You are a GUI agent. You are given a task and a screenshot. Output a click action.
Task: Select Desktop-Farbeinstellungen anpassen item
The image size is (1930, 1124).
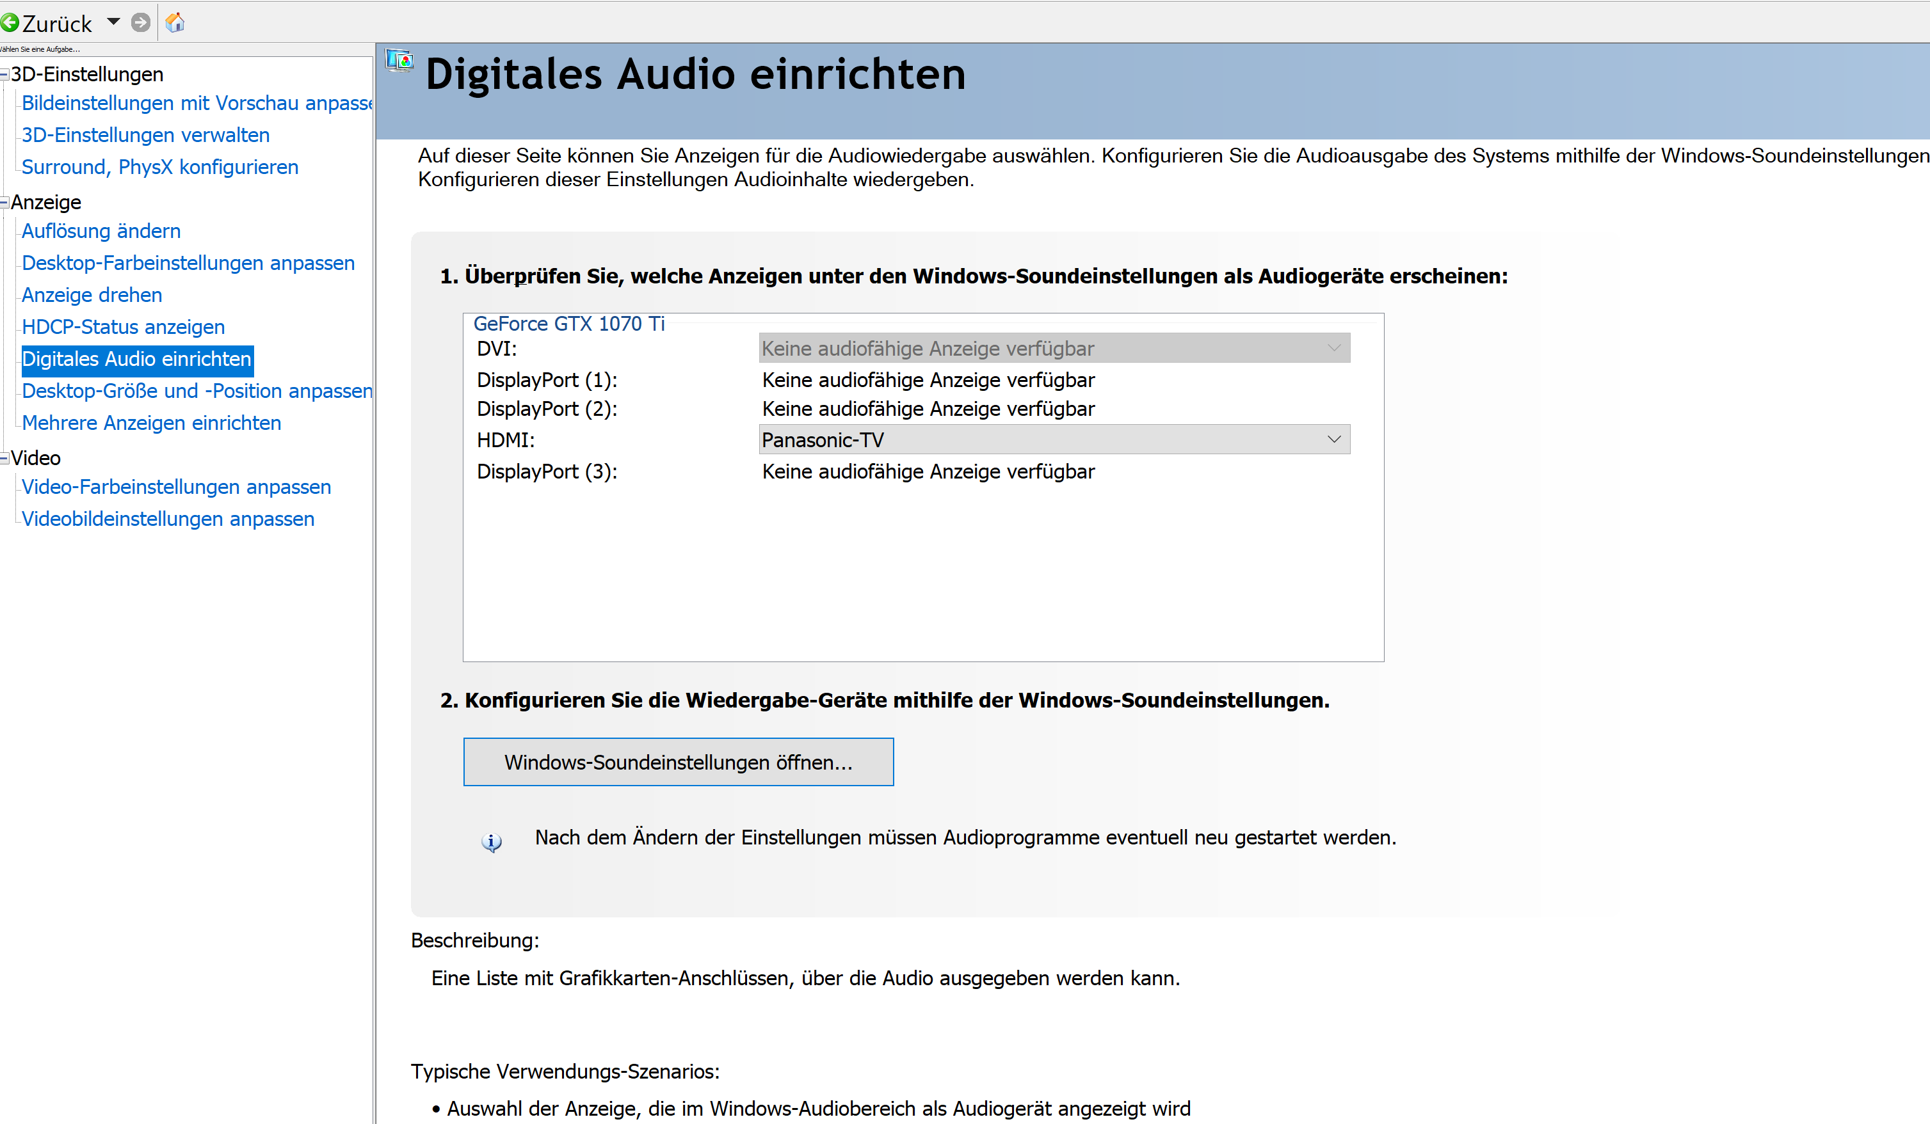click(x=188, y=263)
